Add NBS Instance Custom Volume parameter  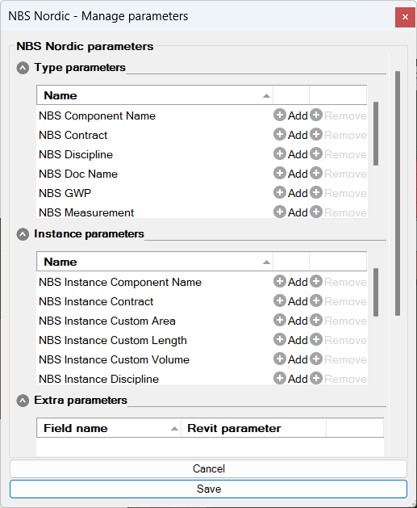coord(290,359)
